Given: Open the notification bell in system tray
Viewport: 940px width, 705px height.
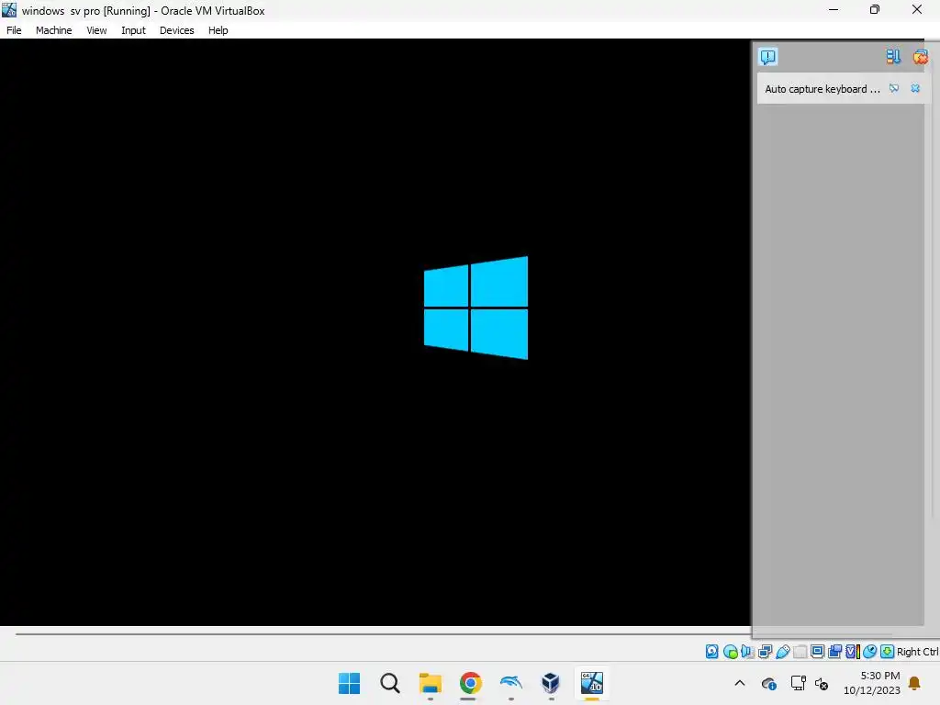Looking at the screenshot, I should [914, 683].
